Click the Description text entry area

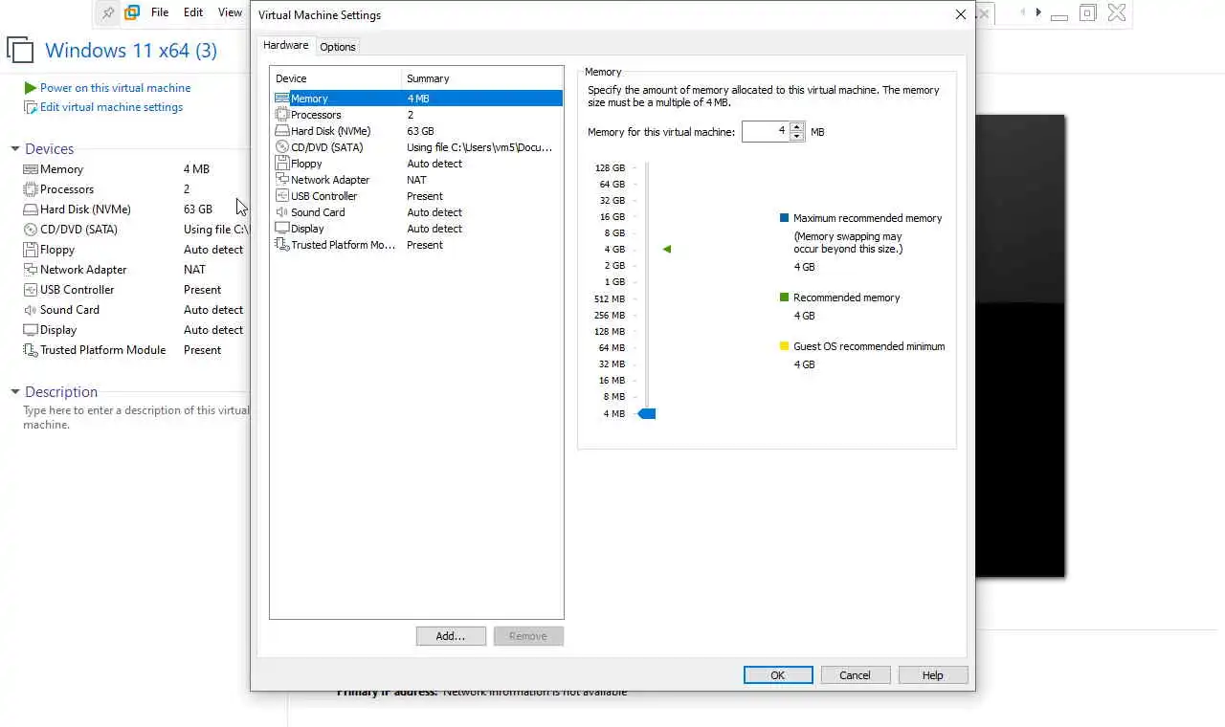click(136, 417)
